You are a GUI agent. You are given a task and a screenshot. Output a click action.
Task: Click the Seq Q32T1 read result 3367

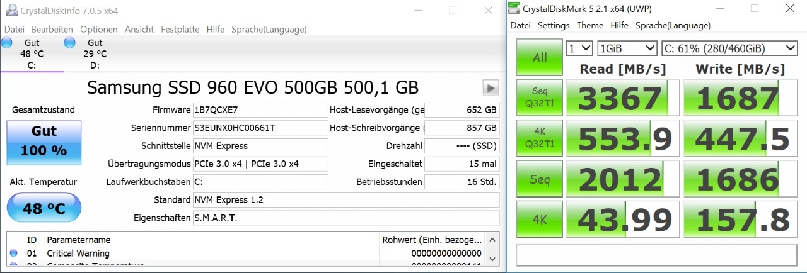623,99
